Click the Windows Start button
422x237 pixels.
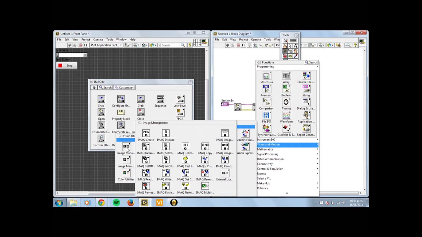pos(59,203)
